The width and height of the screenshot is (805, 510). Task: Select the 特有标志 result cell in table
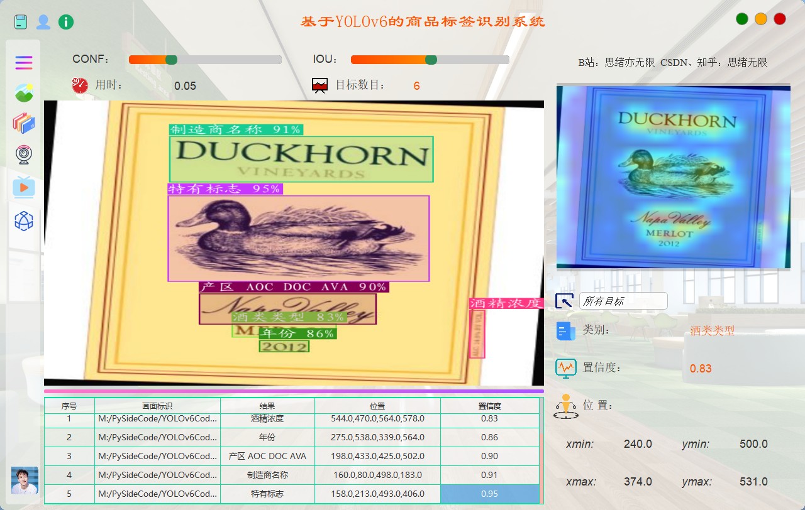tap(267, 494)
